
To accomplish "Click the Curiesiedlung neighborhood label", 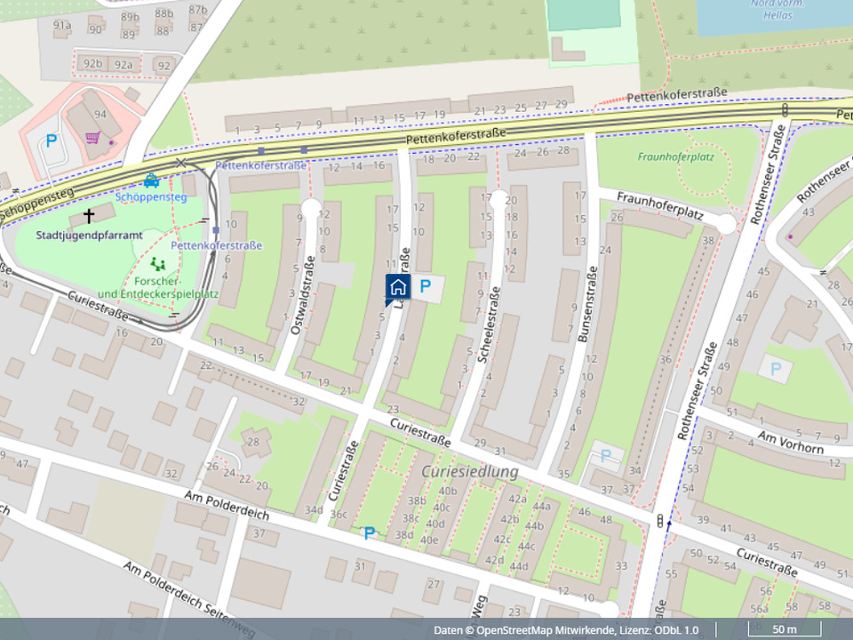I will click(470, 471).
